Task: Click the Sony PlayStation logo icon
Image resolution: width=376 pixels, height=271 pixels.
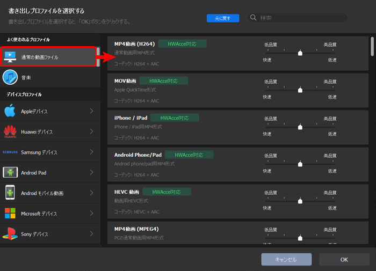Action: pyautogui.click(x=10, y=233)
